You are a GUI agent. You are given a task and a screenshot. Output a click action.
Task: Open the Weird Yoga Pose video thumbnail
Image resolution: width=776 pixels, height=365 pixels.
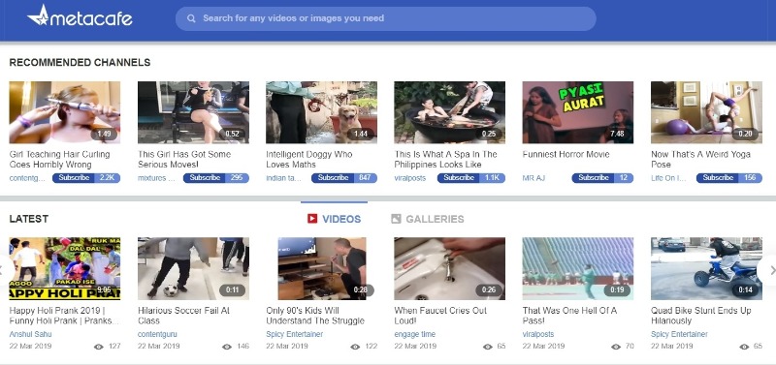coord(707,112)
